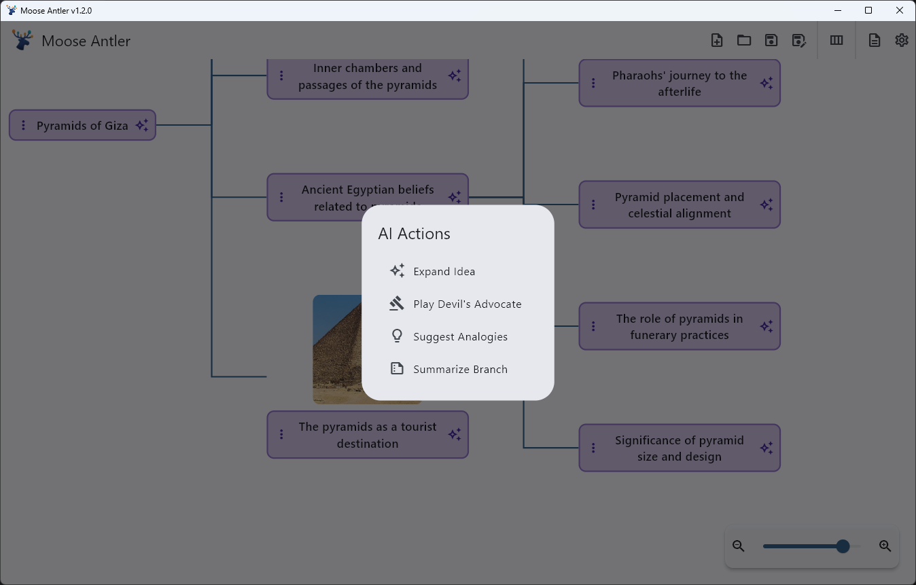
Task: Select Summarize Branch option
Action: 457,369
